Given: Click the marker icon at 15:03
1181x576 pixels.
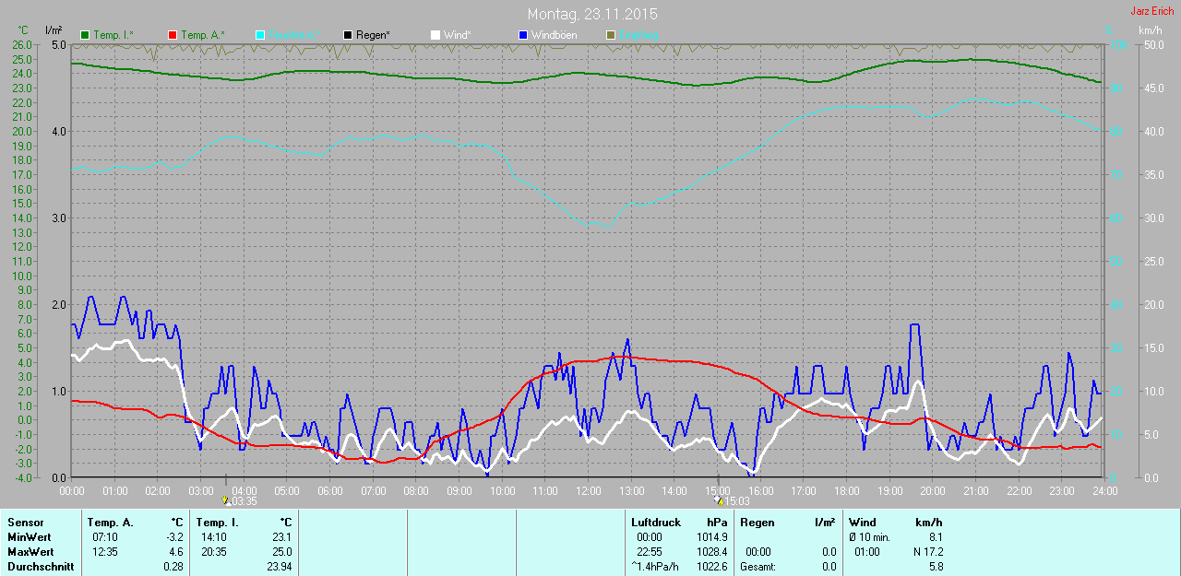Looking at the screenshot, I should click(720, 501).
